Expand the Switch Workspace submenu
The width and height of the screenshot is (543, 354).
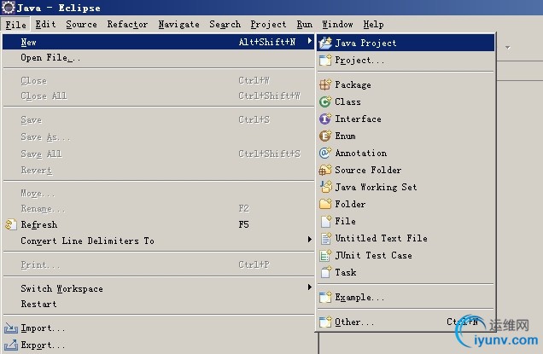click(x=310, y=288)
